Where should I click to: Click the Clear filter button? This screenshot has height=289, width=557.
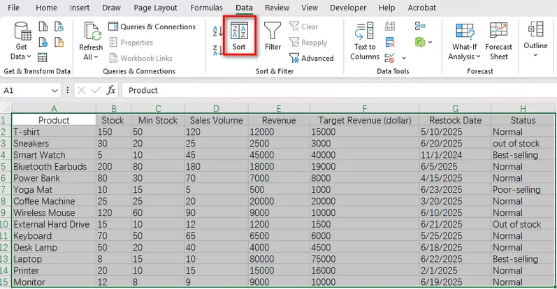pos(304,27)
